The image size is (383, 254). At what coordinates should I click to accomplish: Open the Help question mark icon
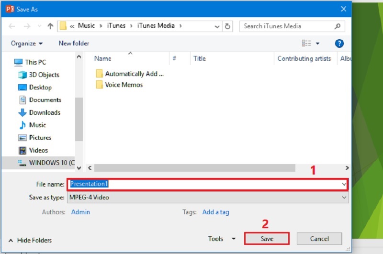tap(339, 44)
